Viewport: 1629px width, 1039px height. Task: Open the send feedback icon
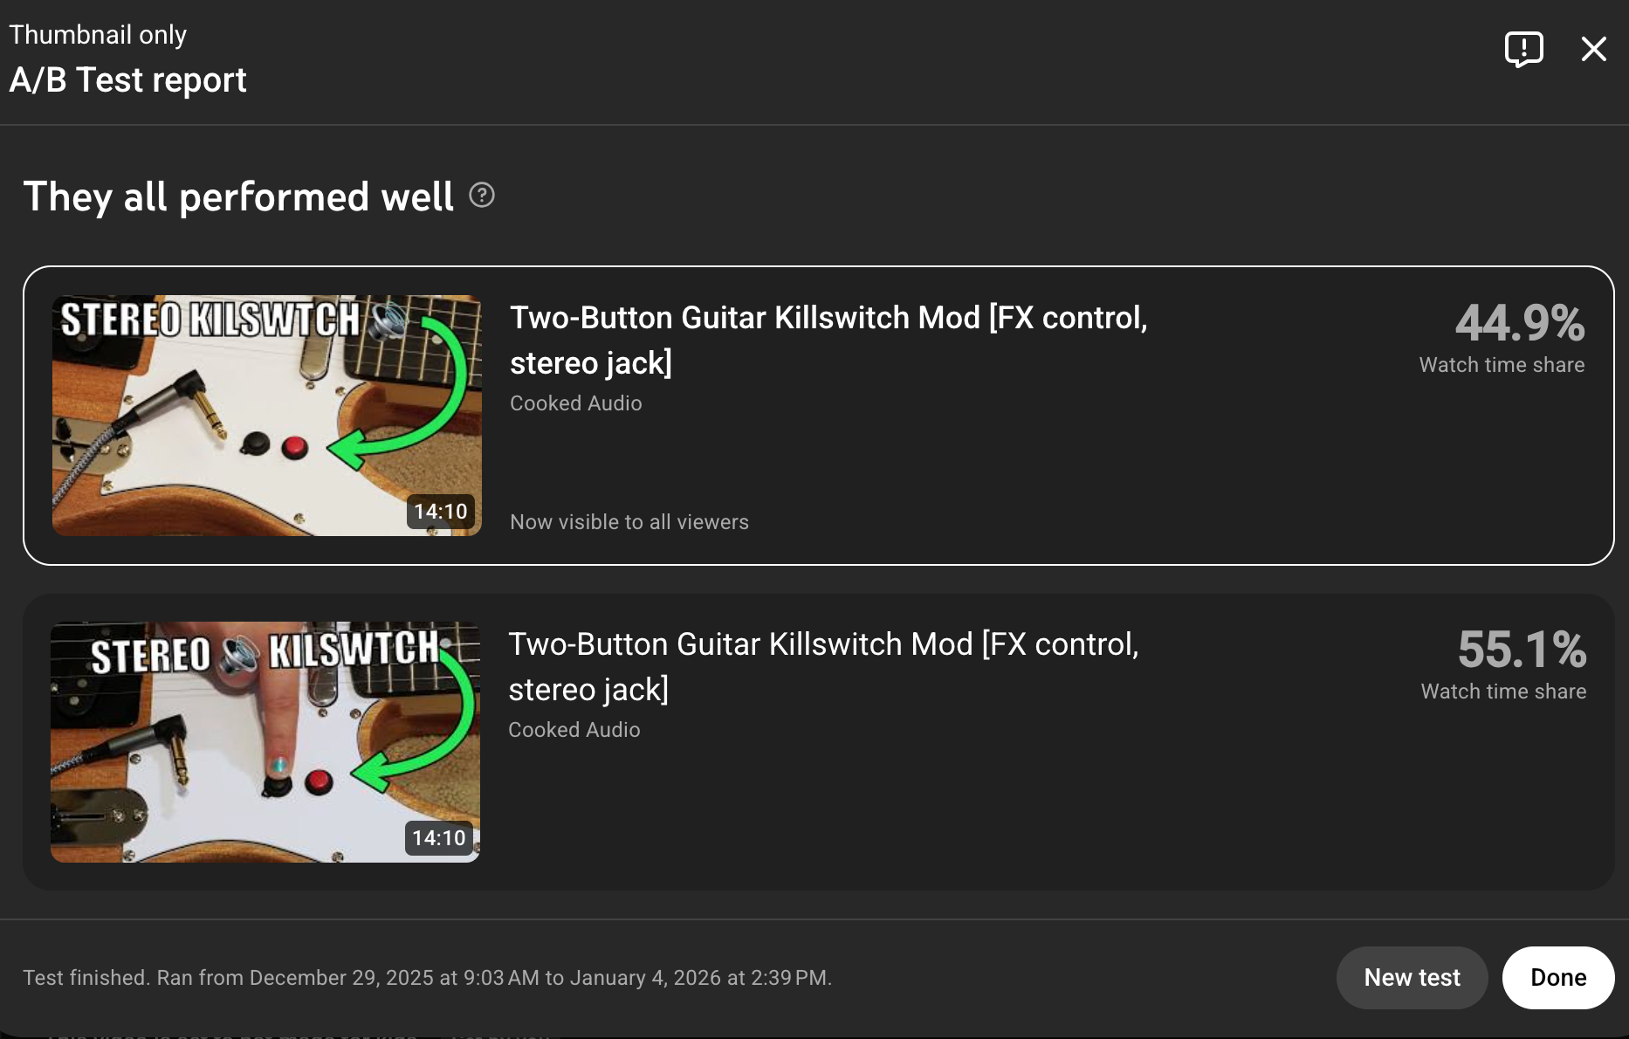tap(1523, 49)
